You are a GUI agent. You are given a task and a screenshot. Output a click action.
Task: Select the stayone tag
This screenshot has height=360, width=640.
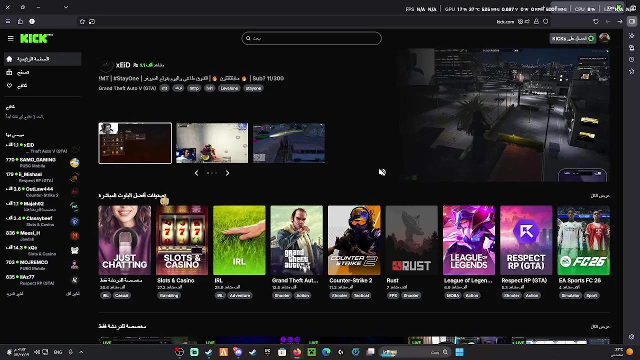point(253,88)
